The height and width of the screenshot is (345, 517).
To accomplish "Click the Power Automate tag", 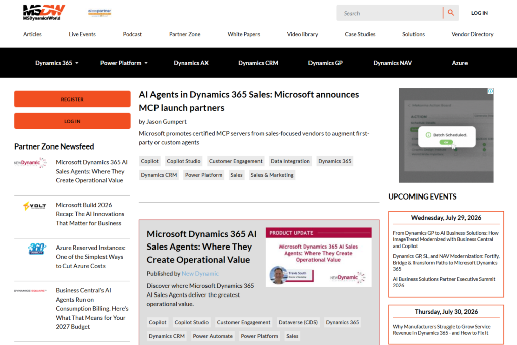I will pos(213,336).
